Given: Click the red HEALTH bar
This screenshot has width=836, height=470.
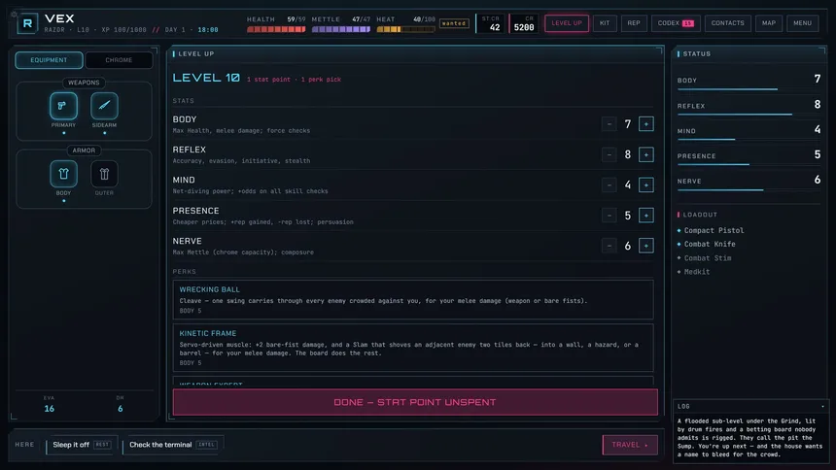Looking at the screenshot, I should [276, 29].
